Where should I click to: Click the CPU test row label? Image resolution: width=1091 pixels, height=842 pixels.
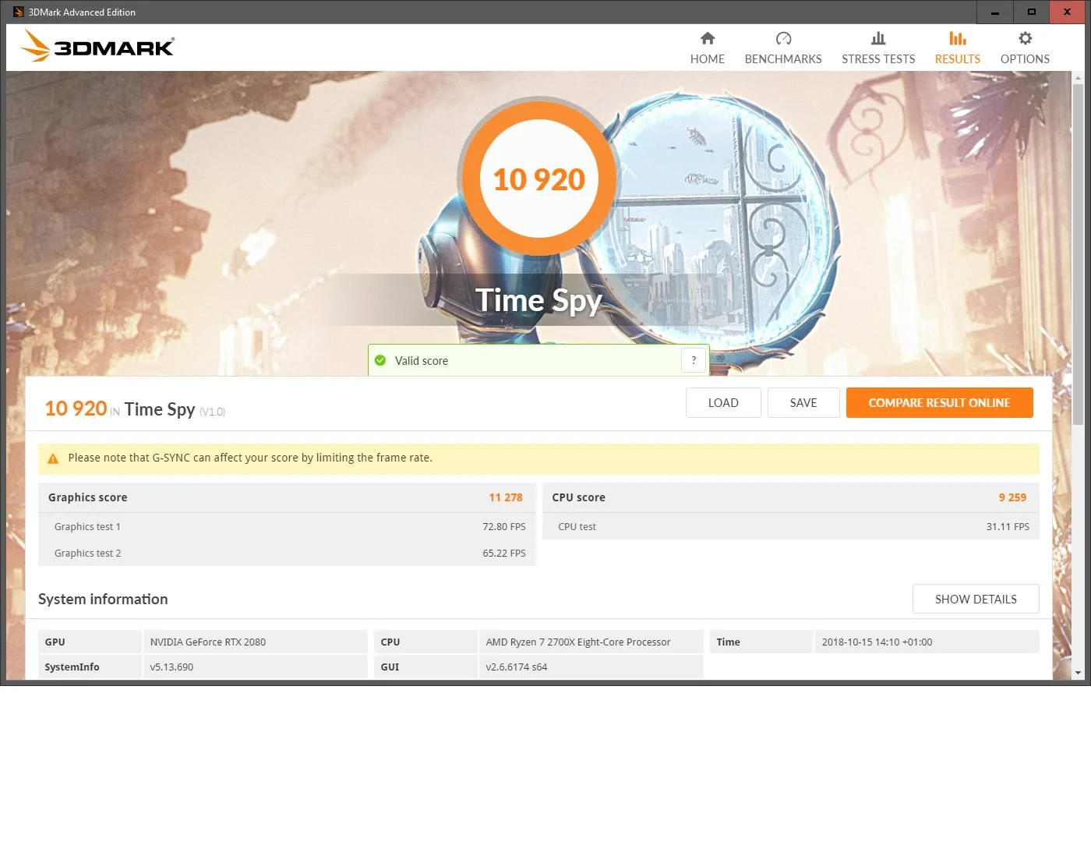(x=577, y=527)
